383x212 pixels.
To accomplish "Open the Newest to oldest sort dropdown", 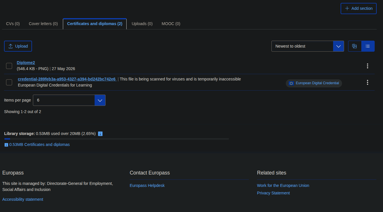I will (x=307, y=46).
